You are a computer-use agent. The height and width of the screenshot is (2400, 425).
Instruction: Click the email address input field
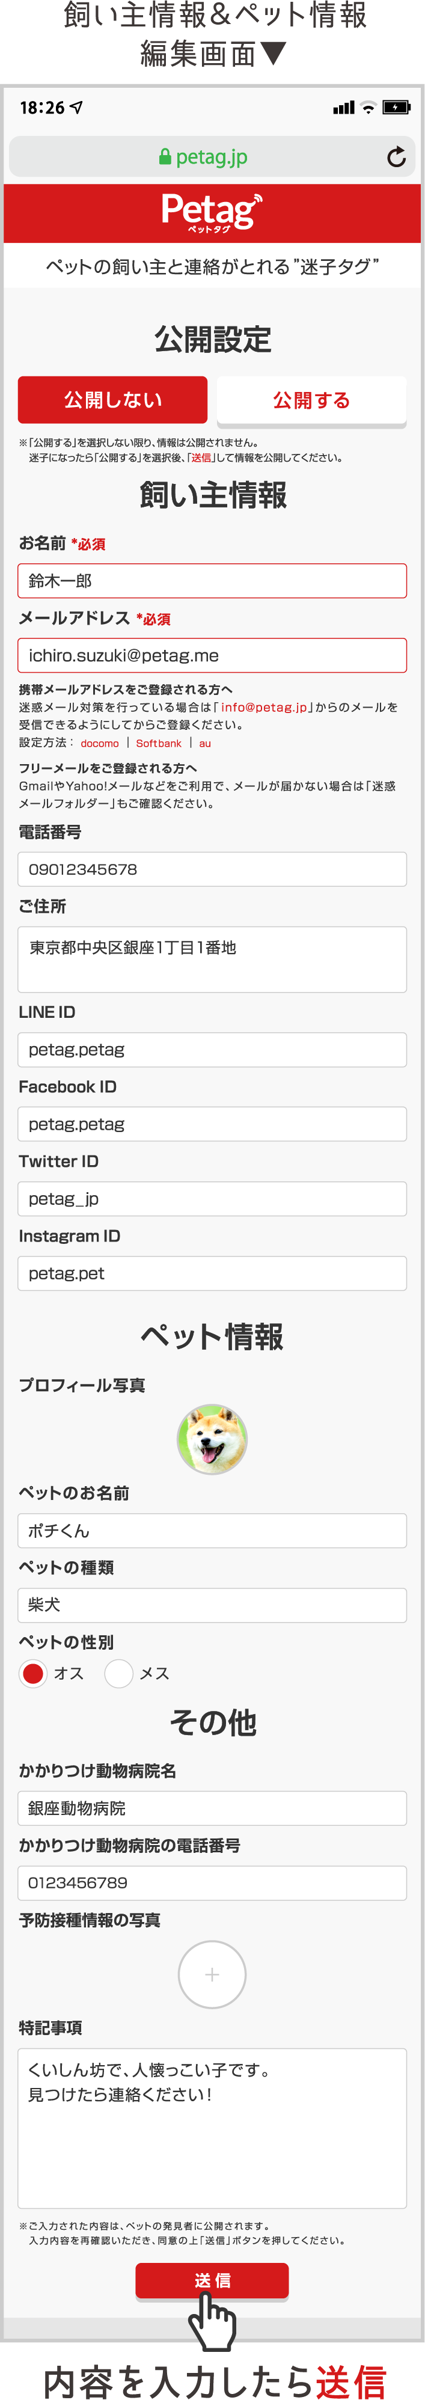click(212, 655)
